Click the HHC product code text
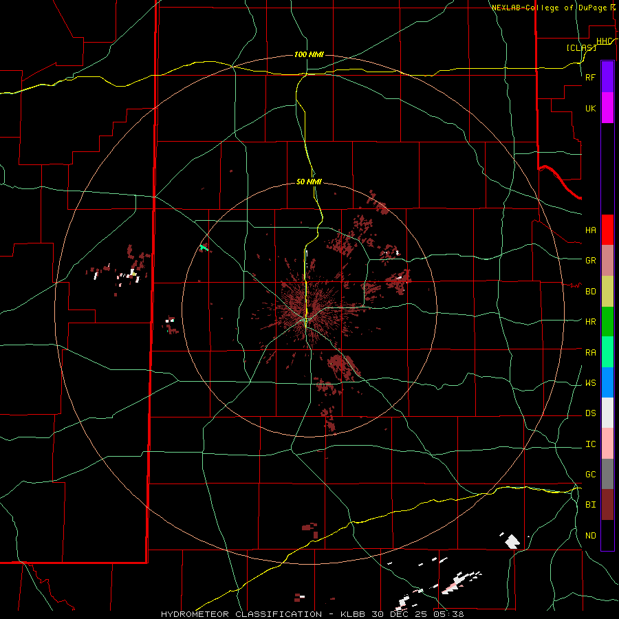Screen dimensions: 619x619 604,41
